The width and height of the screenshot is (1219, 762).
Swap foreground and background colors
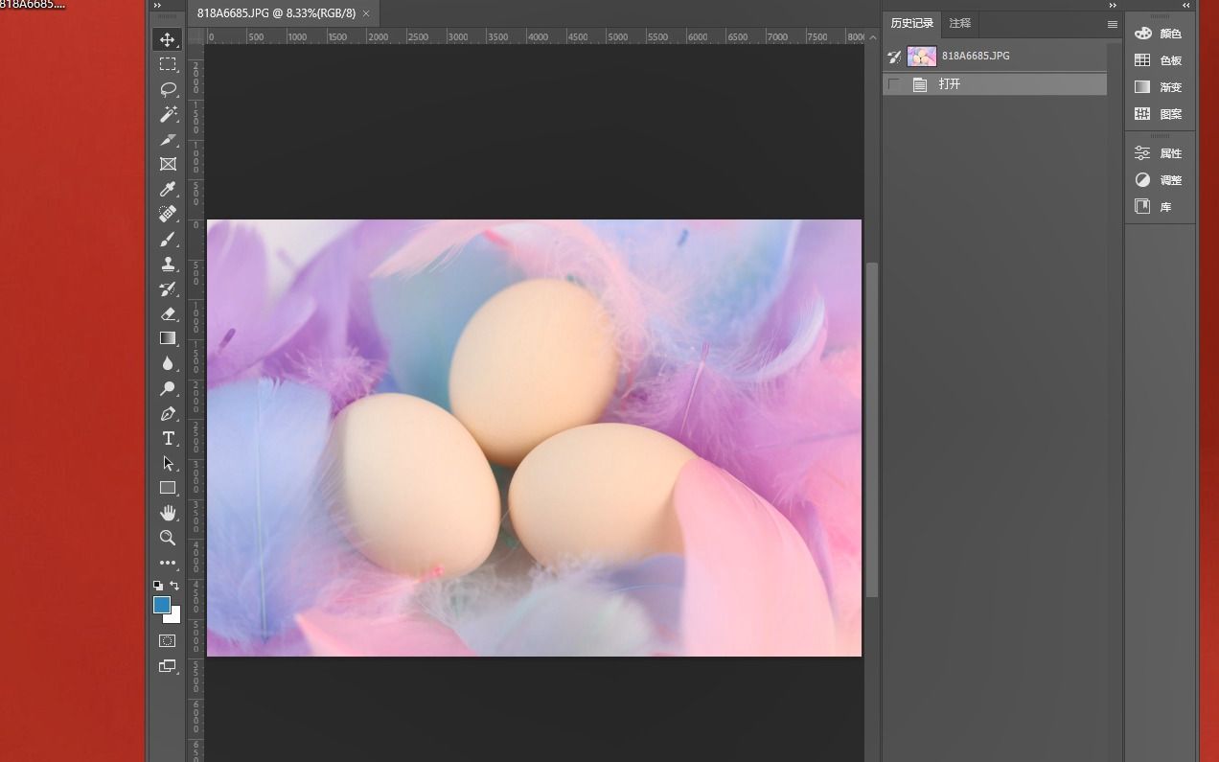pyautogui.click(x=174, y=585)
